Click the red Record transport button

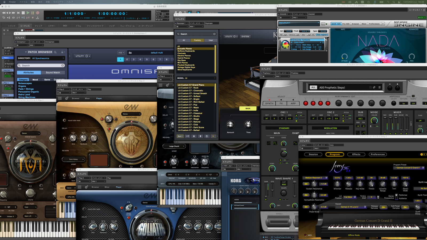38,13
